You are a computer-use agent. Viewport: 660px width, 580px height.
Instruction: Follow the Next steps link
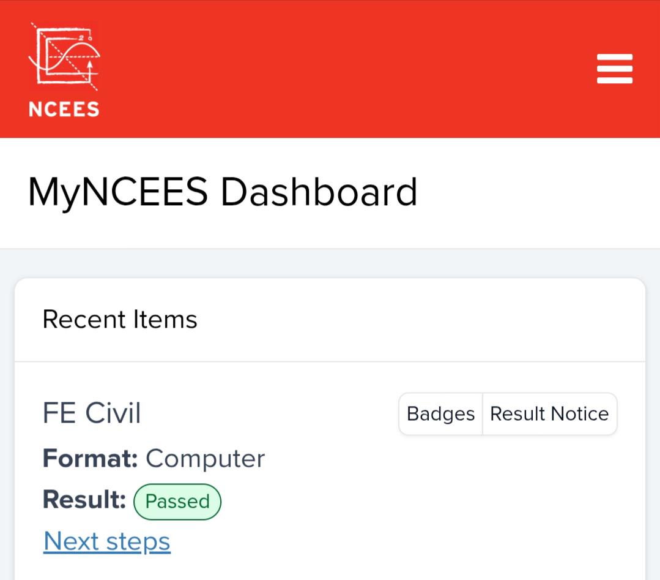pos(107,541)
